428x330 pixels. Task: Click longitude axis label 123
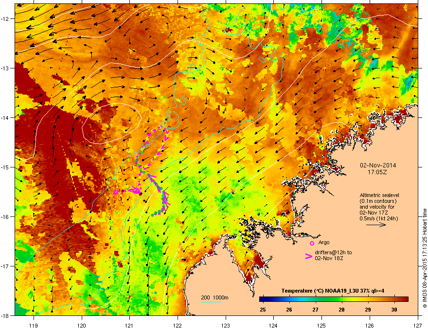pos(226,325)
